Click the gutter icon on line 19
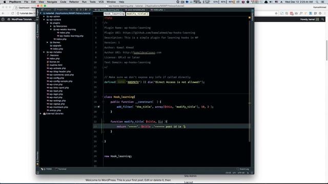The image size is (328, 184). [99, 107]
